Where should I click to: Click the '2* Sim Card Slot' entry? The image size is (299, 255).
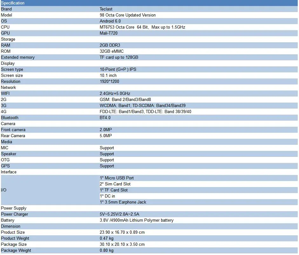(x=115, y=184)
